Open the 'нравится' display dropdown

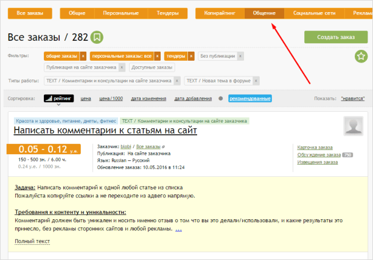pos(352,98)
